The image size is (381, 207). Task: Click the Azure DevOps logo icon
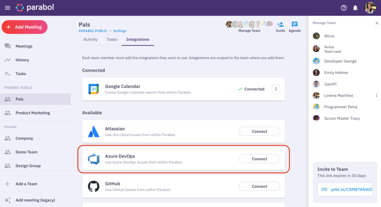[x=93, y=159]
